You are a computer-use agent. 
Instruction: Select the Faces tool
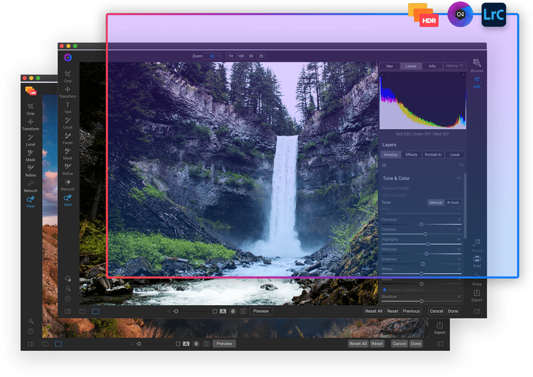pos(68,138)
